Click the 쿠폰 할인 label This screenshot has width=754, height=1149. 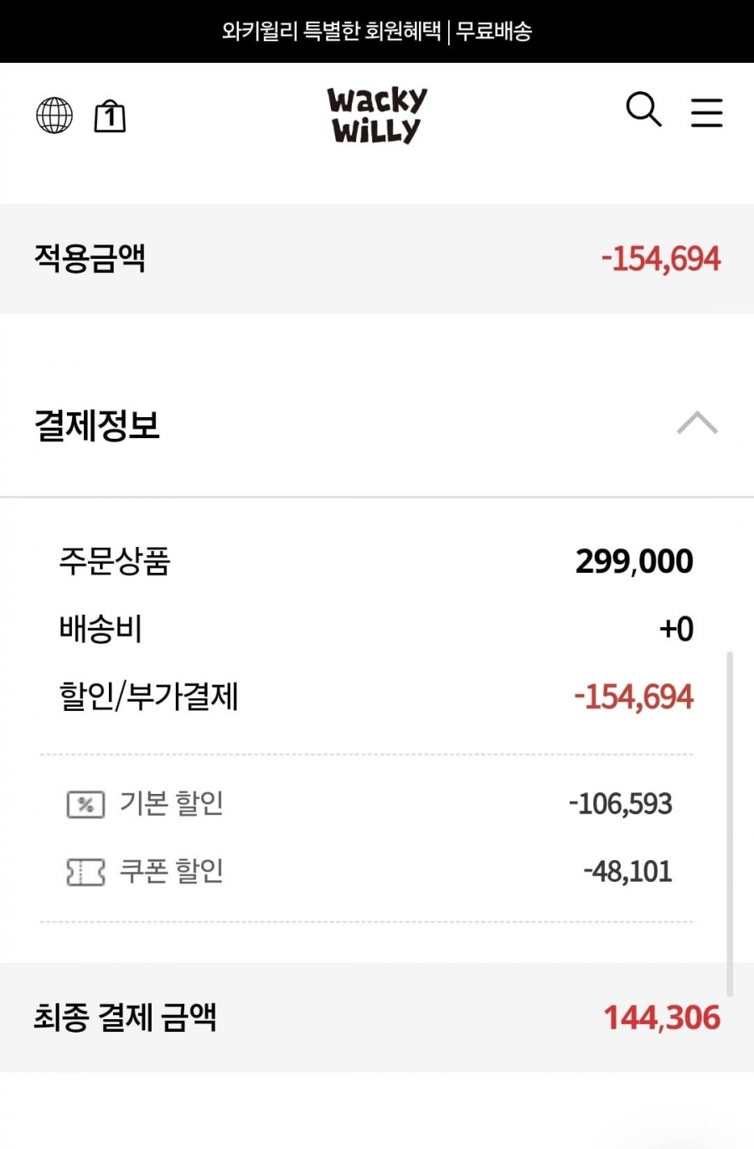(x=171, y=871)
